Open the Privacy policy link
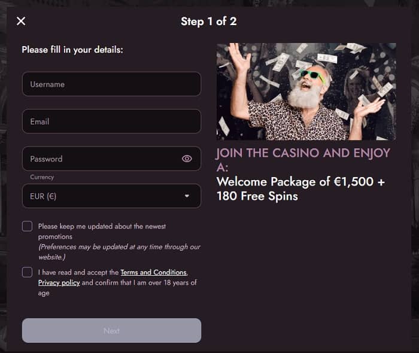The width and height of the screenshot is (419, 353). (59, 282)
